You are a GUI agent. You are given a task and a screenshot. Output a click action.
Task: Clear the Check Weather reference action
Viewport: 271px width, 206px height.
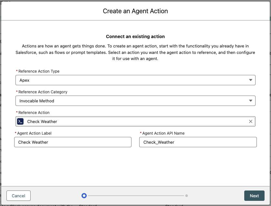251,121
